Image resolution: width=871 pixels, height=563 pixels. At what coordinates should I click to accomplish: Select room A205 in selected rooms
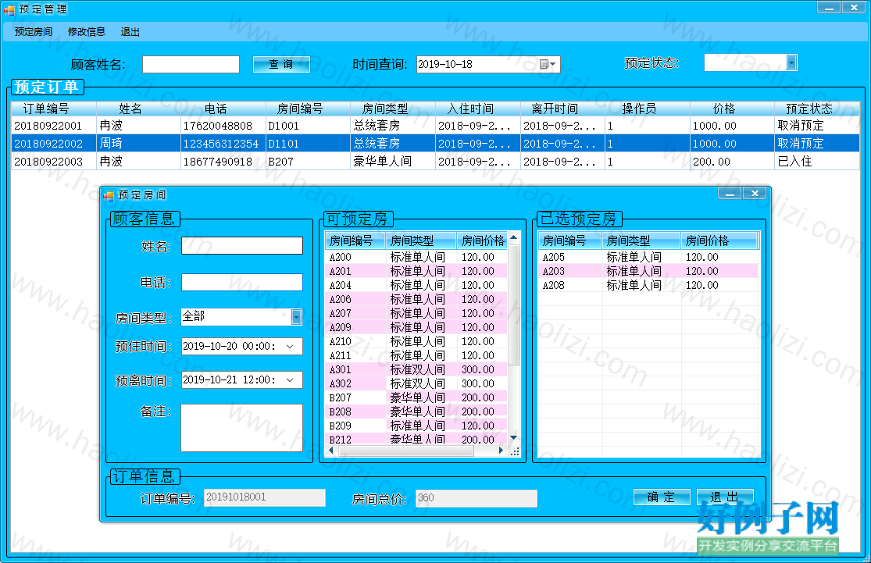[648, 257]
